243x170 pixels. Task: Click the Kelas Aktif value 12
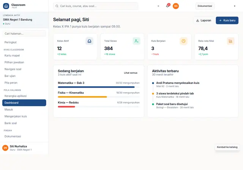(x=59, y=48)
